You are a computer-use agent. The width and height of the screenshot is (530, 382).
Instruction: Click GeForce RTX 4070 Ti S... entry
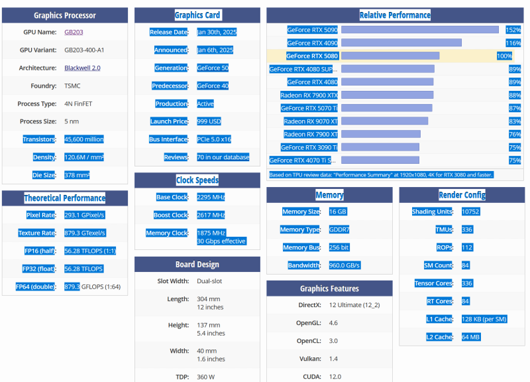[302, 160]
